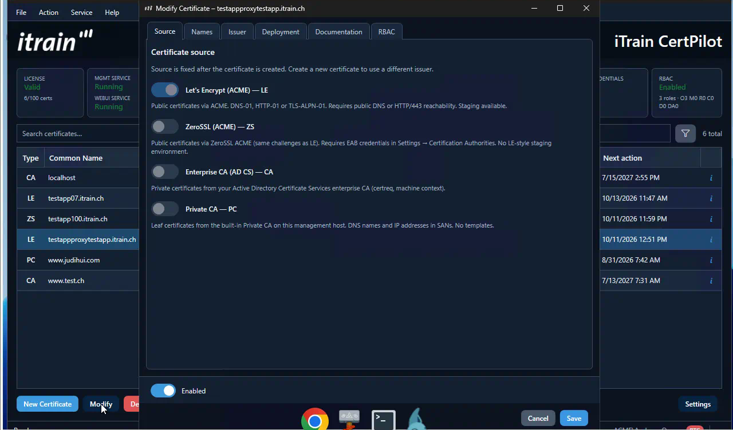
Task: Click the Modify button
Action: (x=101, y=404)
